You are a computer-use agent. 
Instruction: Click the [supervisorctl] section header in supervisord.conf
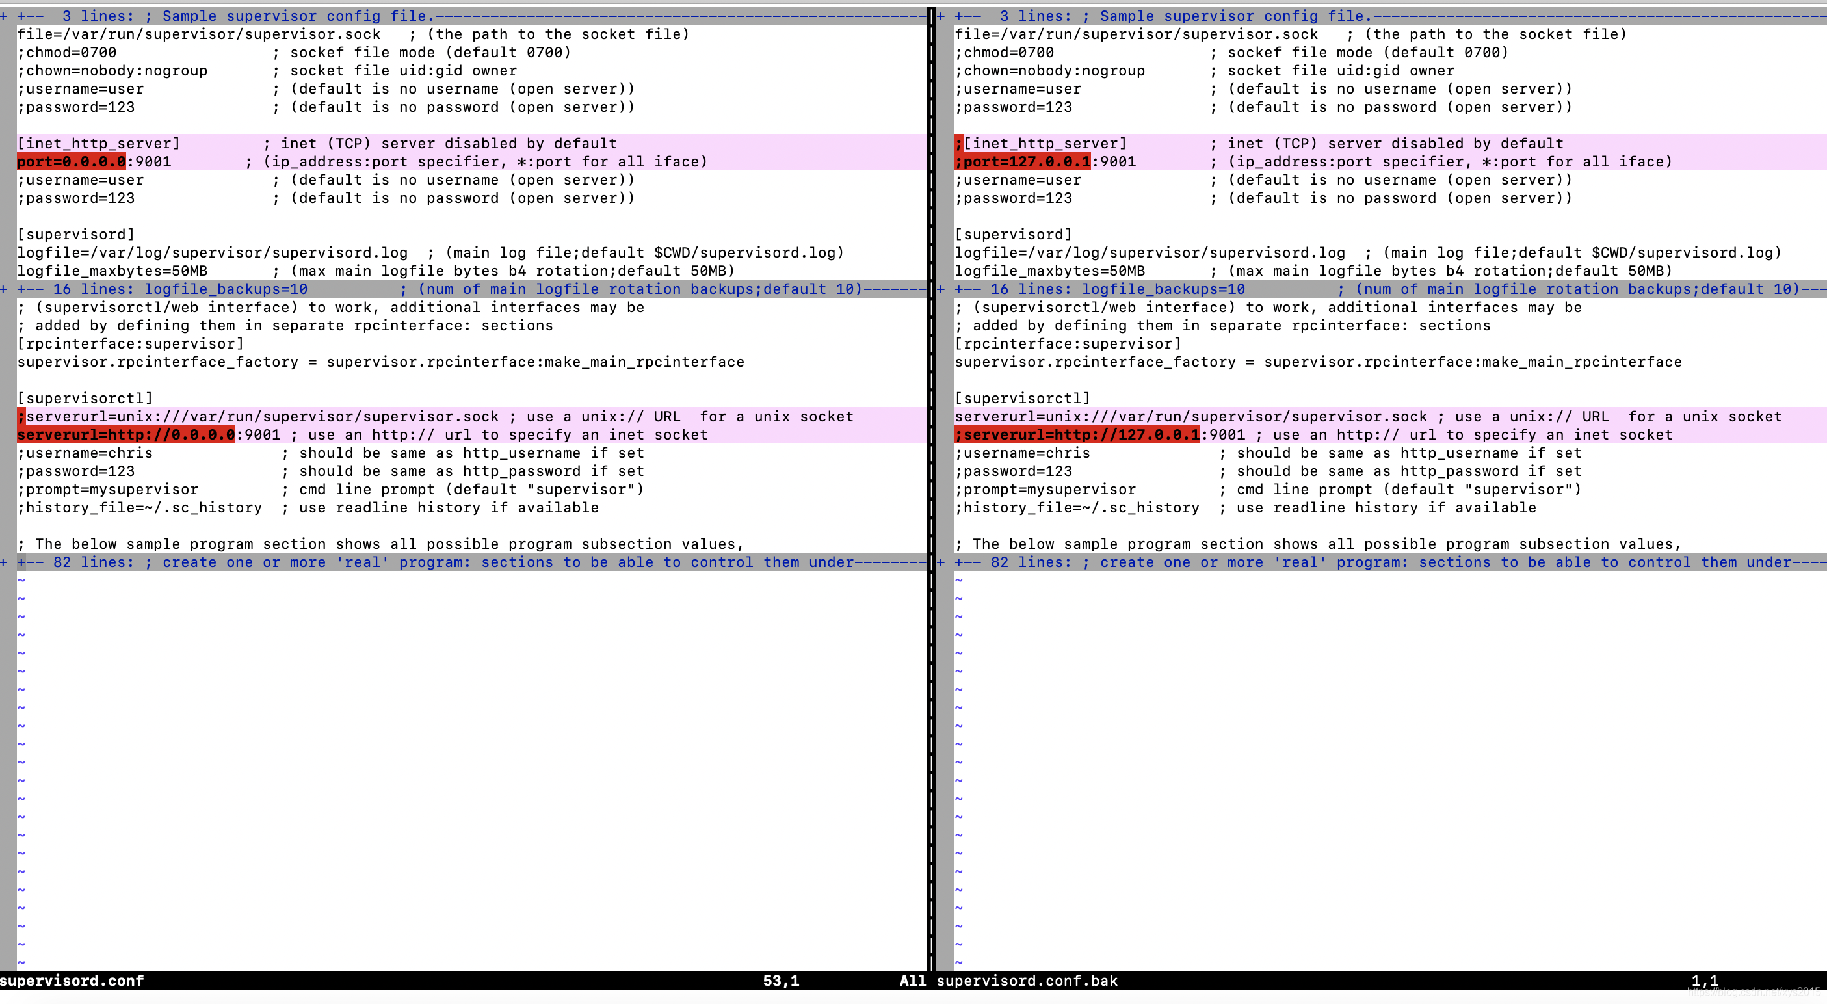pos(85,399)
